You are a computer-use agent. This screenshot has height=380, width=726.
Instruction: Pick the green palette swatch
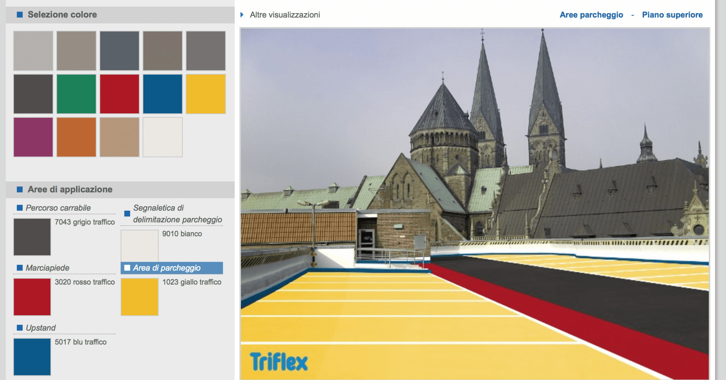tap(76, 94)
